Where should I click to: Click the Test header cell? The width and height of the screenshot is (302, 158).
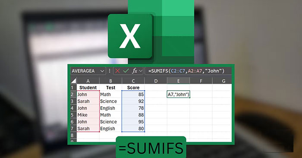110,88
